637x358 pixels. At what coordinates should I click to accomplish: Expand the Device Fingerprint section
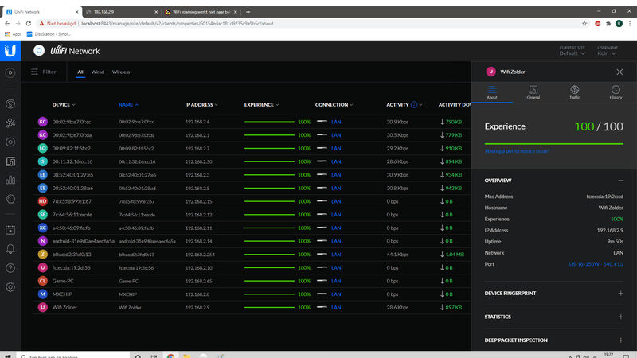(x=620, y=293)
